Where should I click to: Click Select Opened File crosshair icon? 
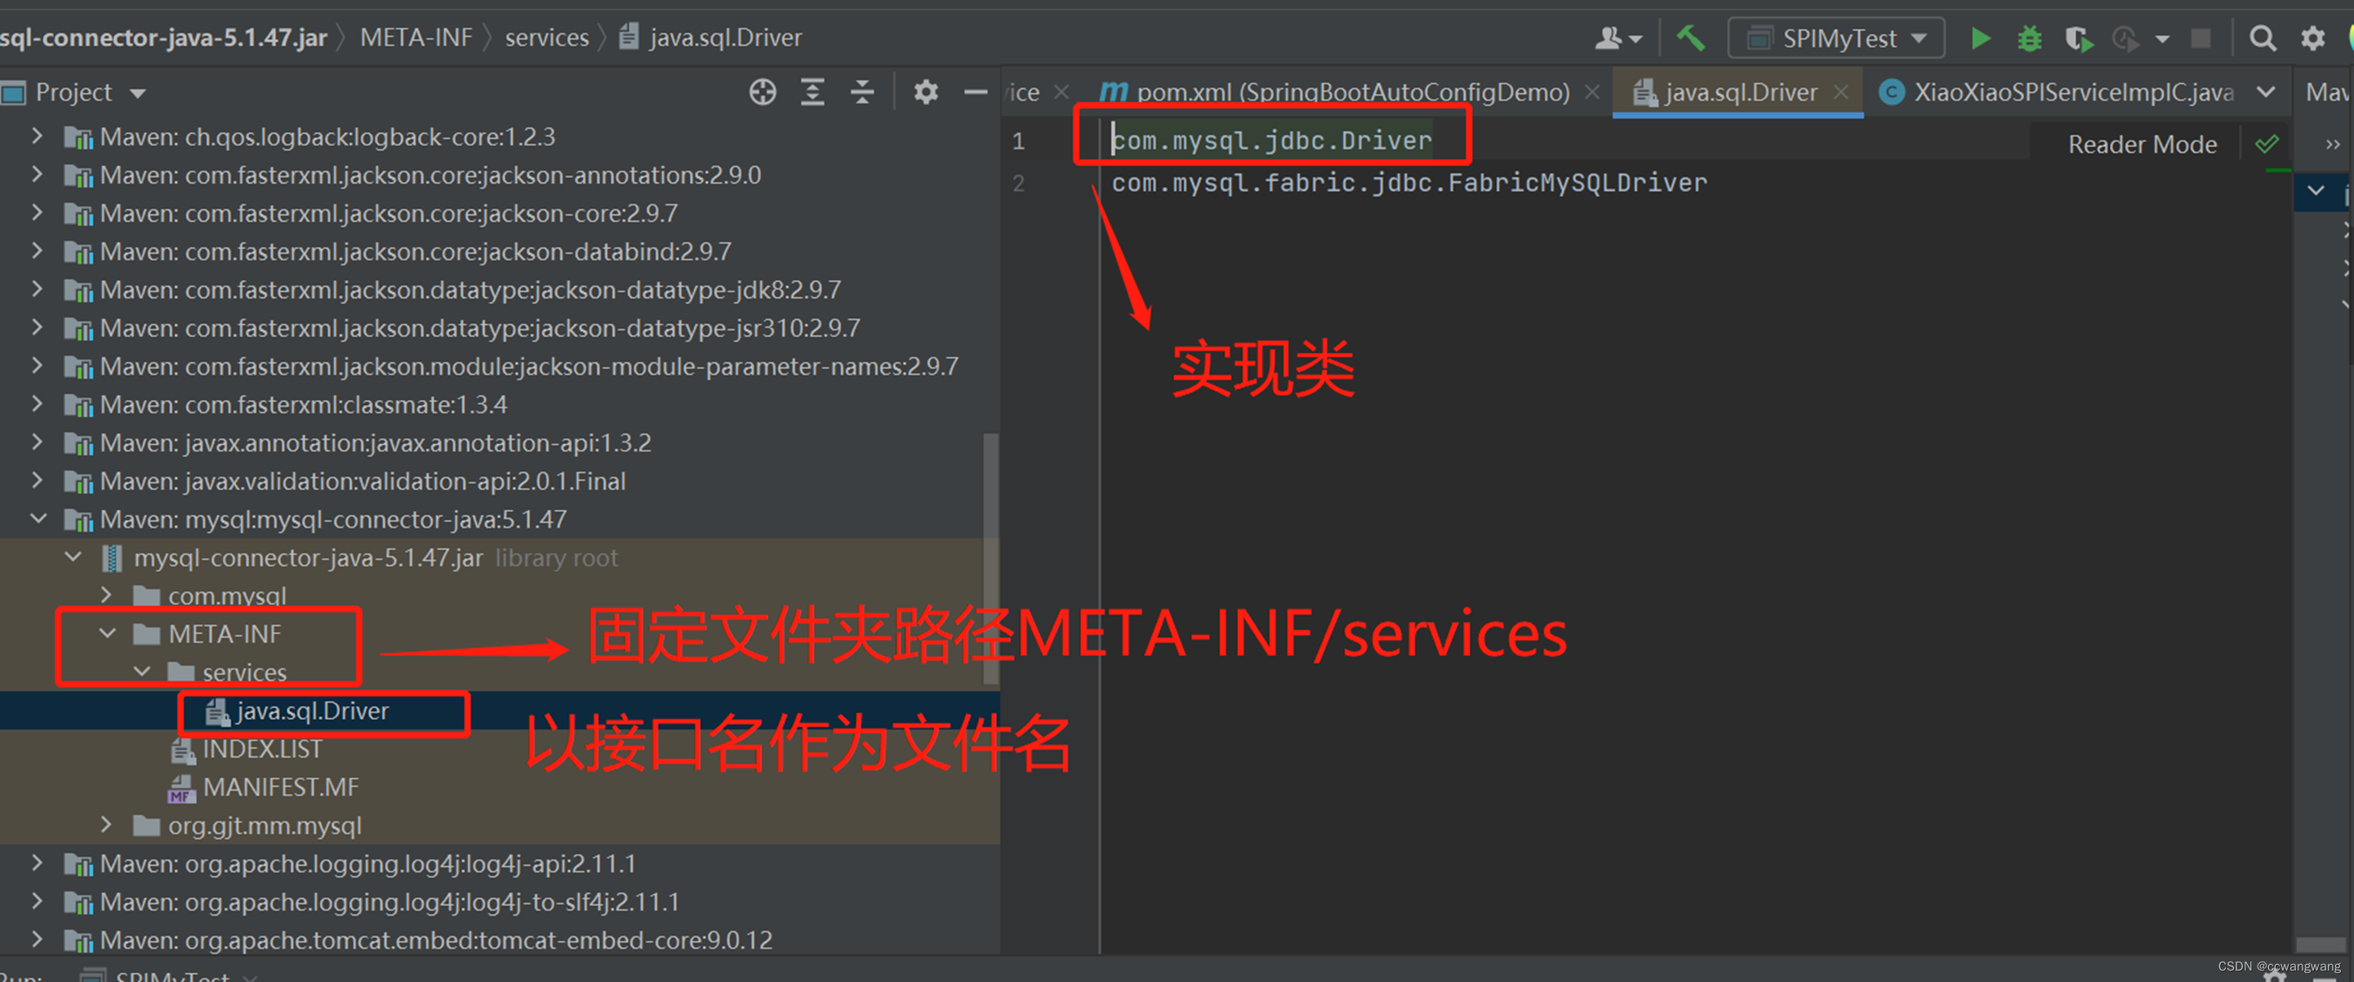[762, 92]
